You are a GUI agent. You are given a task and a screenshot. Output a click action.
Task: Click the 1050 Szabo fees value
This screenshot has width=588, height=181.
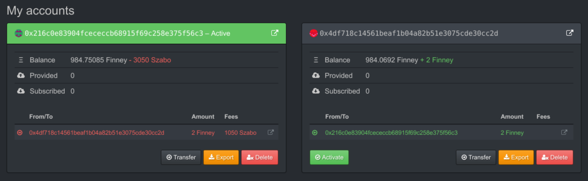241,133
